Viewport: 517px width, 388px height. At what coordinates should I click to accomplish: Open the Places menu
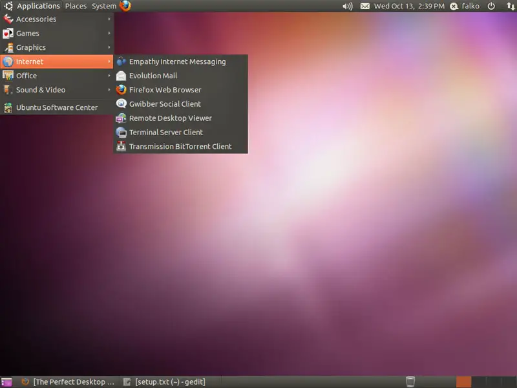click(76, 6)
